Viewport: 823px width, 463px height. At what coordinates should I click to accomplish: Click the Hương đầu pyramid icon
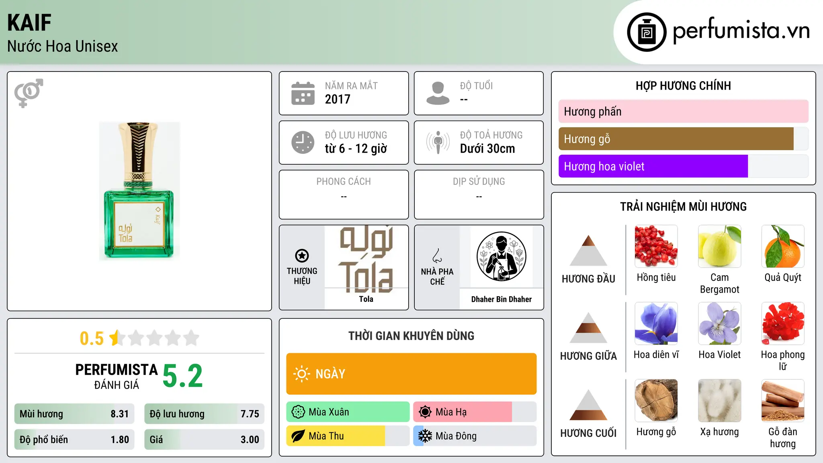click(x=588, y=250)
